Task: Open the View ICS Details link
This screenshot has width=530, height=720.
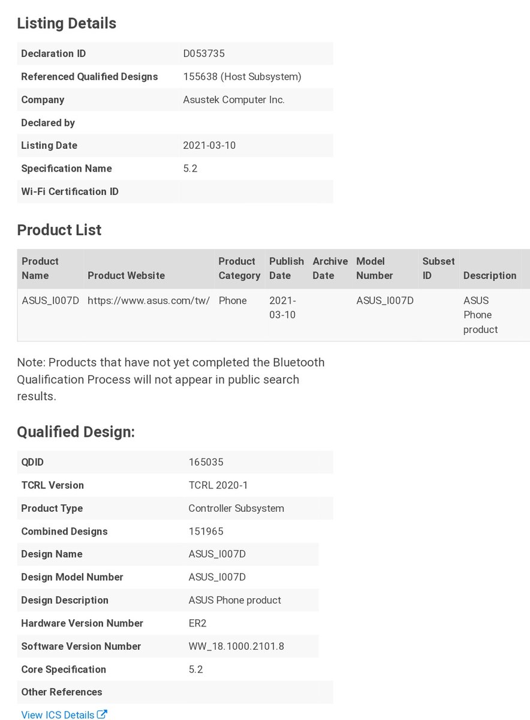Action: point(64,715)
